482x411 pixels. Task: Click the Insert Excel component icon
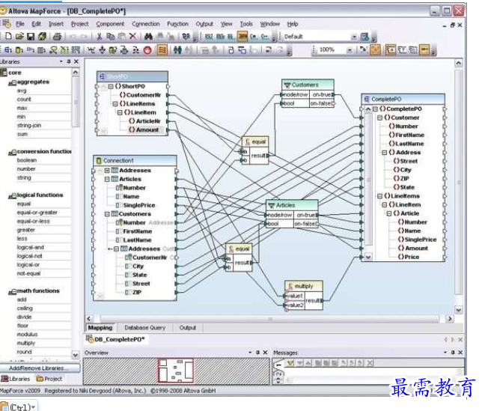click(64, 49)
